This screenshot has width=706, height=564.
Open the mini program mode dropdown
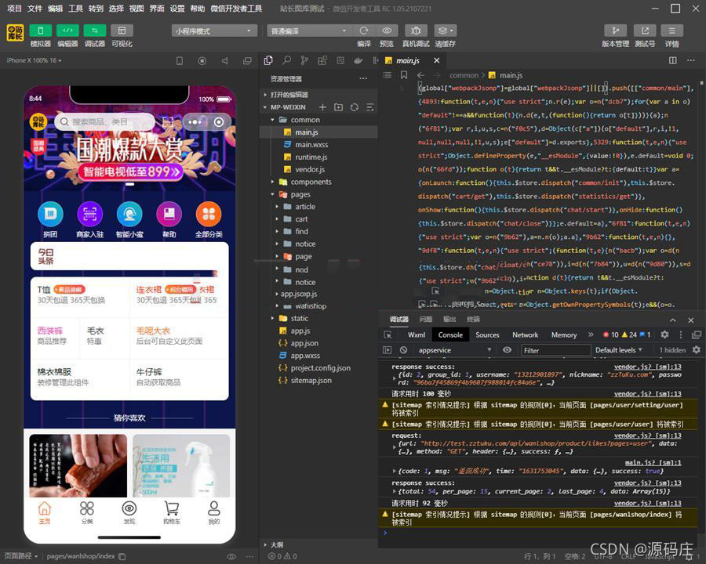214,31
